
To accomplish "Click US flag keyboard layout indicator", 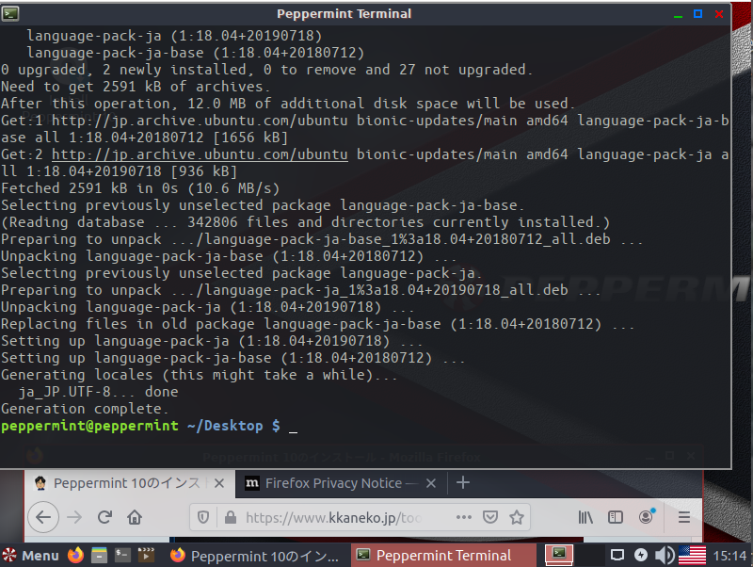I will click(x=692, y=556).
